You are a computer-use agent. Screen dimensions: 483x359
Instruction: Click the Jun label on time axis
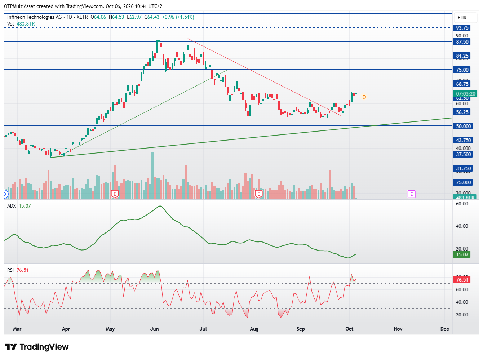155,329
